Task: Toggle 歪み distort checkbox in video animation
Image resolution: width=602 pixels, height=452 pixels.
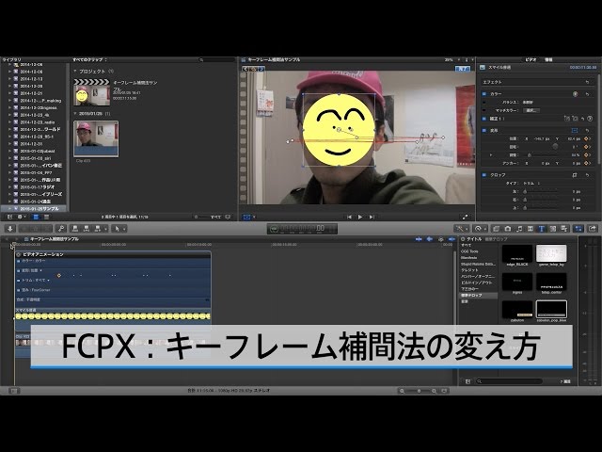Action: [19, 290]
